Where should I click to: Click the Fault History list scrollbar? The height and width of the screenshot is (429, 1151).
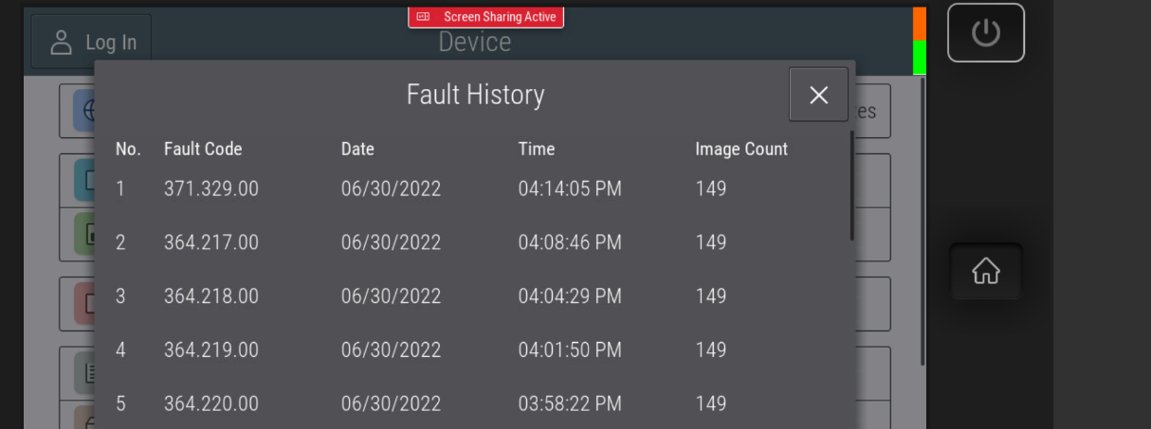[851, 185]
